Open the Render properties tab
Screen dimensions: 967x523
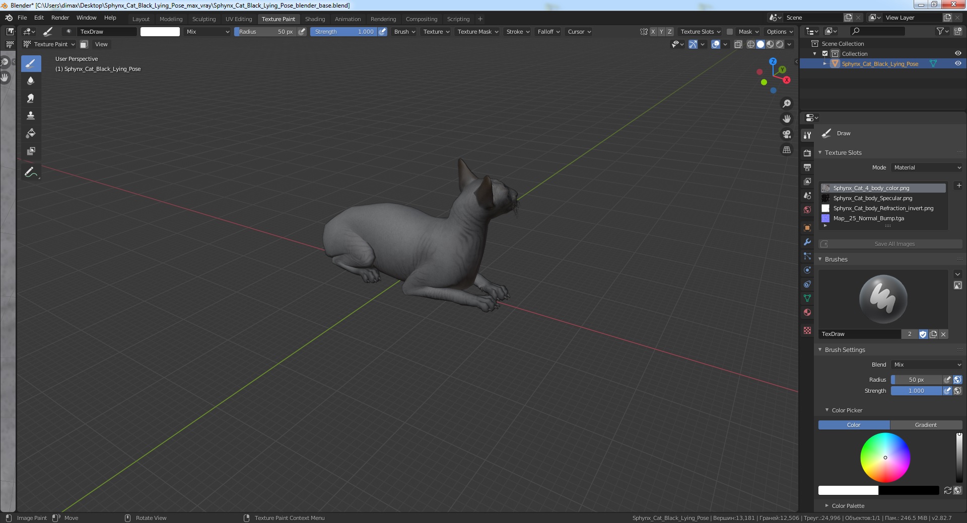tap(807, 153)
